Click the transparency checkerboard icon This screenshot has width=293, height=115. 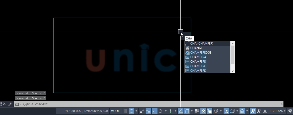tap(203, 111)
